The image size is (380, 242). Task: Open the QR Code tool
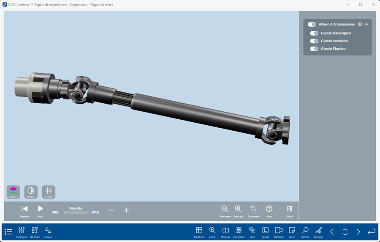point(35,232)
